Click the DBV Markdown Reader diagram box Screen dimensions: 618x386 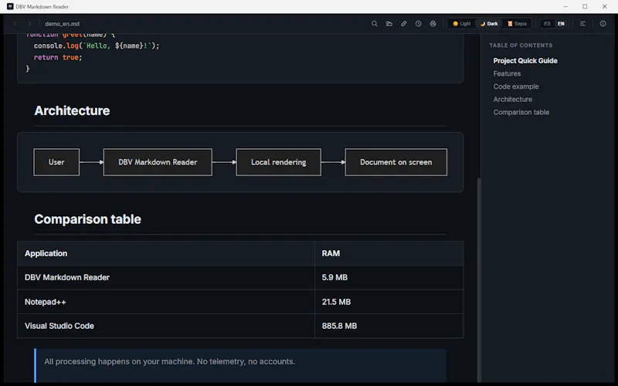tap(158, 162)
